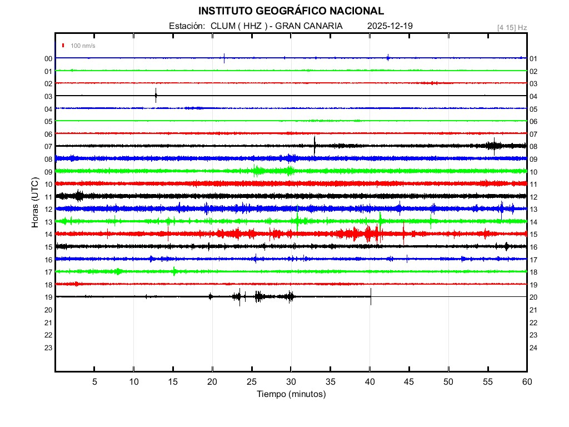Click the 60 minute tick label
Viewport: 569px width, 427px height.
[527, 381]
